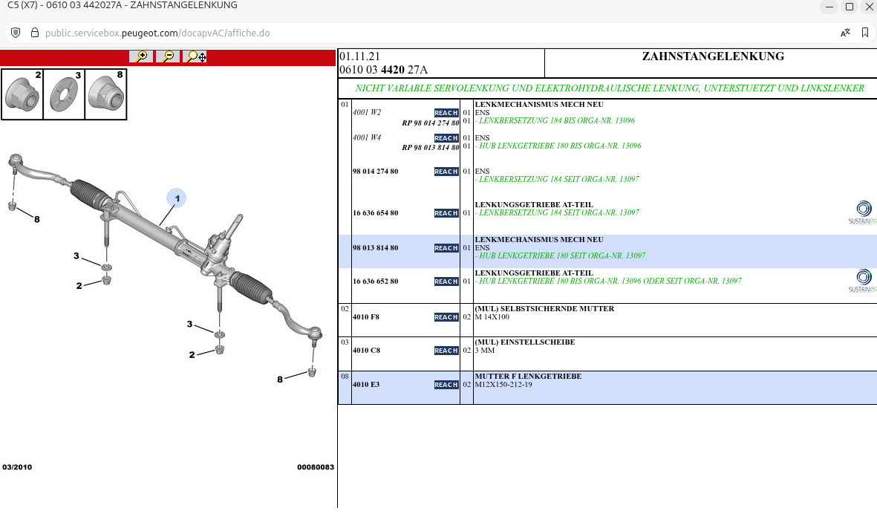The image size is (877, 514).
Task: Click highlighted callout 1 on steering rack diagram
Action: coord(177,198)
